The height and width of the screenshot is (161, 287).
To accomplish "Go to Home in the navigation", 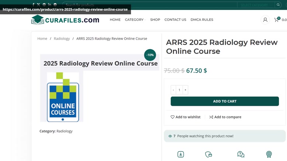I will click(115, 20).
